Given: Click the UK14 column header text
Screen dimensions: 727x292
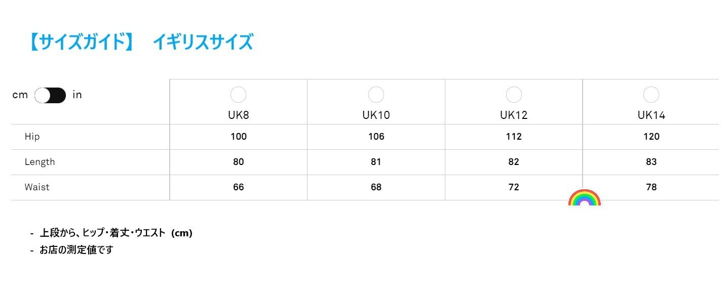Looking at the screenshot, I should click(x=651, y=115).
